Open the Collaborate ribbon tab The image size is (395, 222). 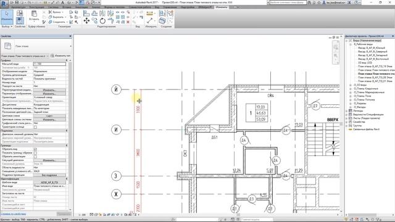click(140, 7)
